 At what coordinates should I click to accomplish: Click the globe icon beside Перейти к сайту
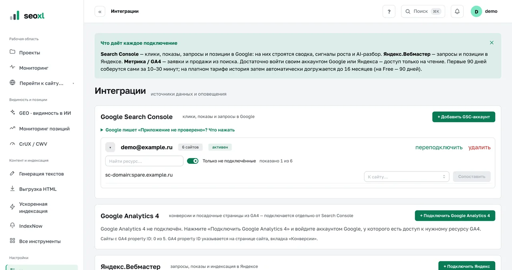tap(12, 83)
